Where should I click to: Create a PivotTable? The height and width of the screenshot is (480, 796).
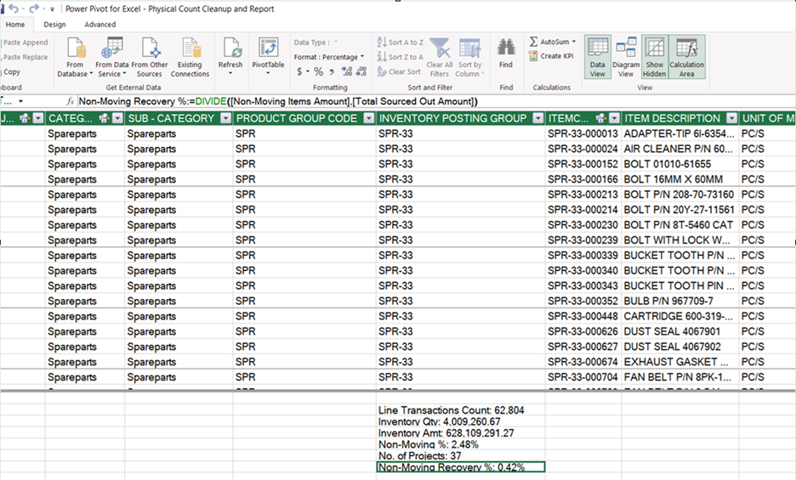(x=268, y=56)
